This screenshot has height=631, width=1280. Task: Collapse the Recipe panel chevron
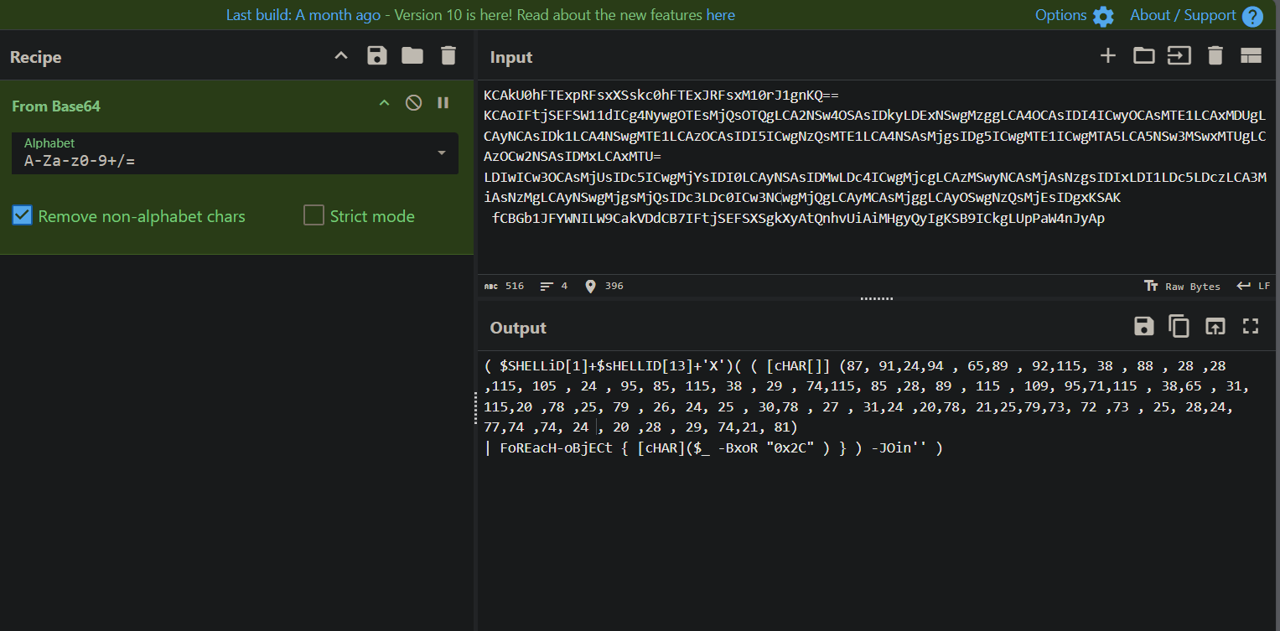click(x=340, y=56)
